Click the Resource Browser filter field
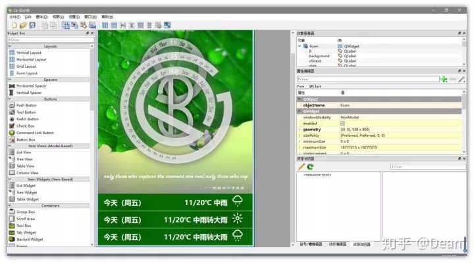Image resolution: width=474 pixels, height=263 pixels. tap(428, 167)
